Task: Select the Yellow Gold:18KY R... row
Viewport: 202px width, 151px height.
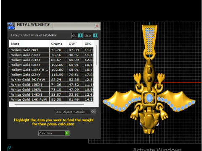Action: tap(51, 70)
